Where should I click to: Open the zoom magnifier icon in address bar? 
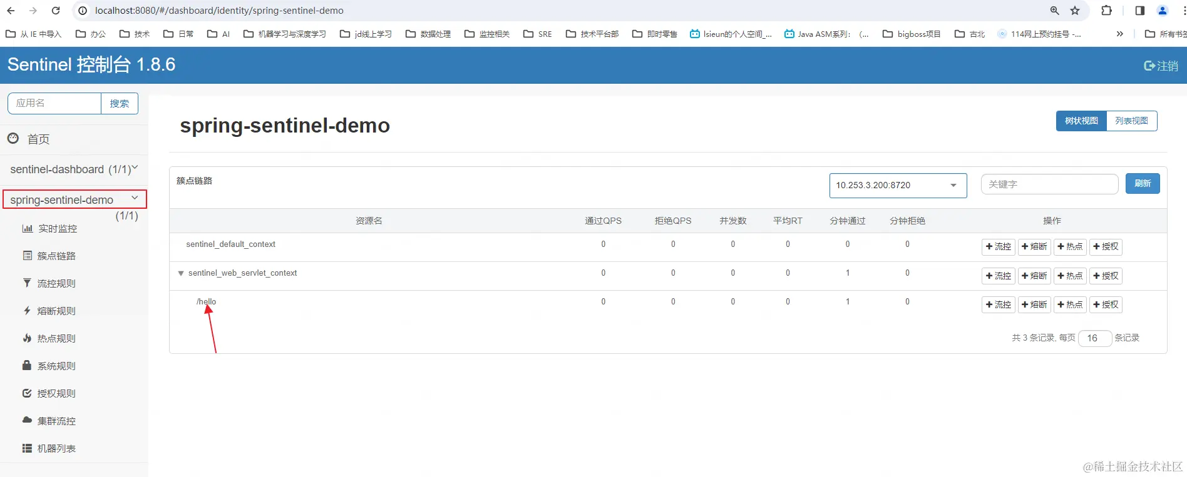(x=1055, y=11)
